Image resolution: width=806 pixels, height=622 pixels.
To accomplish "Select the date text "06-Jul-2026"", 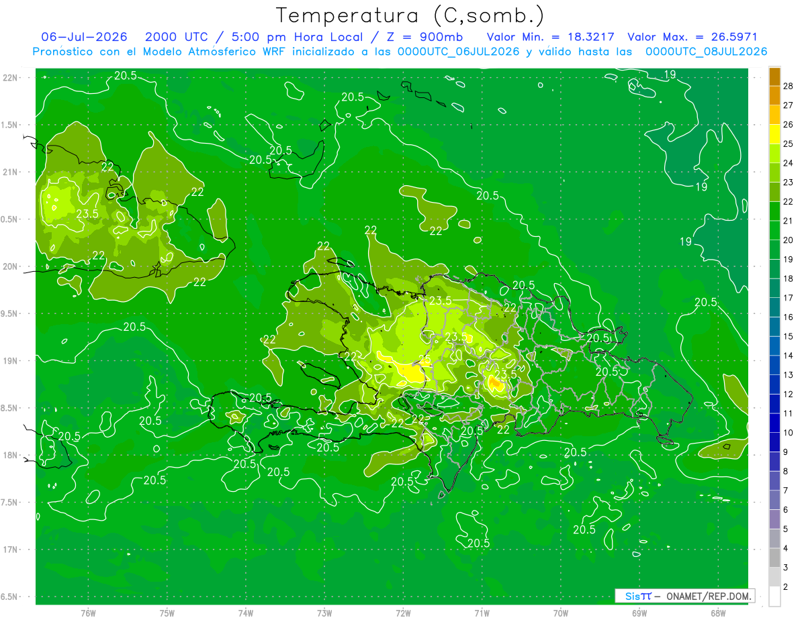I will tap(84, 37).
